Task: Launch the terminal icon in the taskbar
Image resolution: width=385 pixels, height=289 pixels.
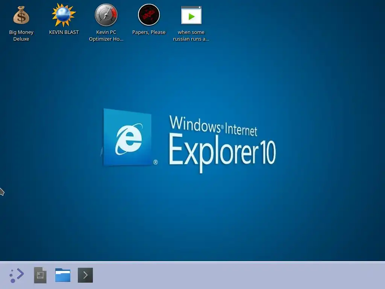Action: (85, 275)
